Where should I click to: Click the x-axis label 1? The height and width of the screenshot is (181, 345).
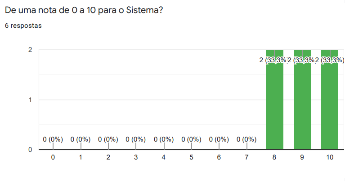tap(81, 157)
